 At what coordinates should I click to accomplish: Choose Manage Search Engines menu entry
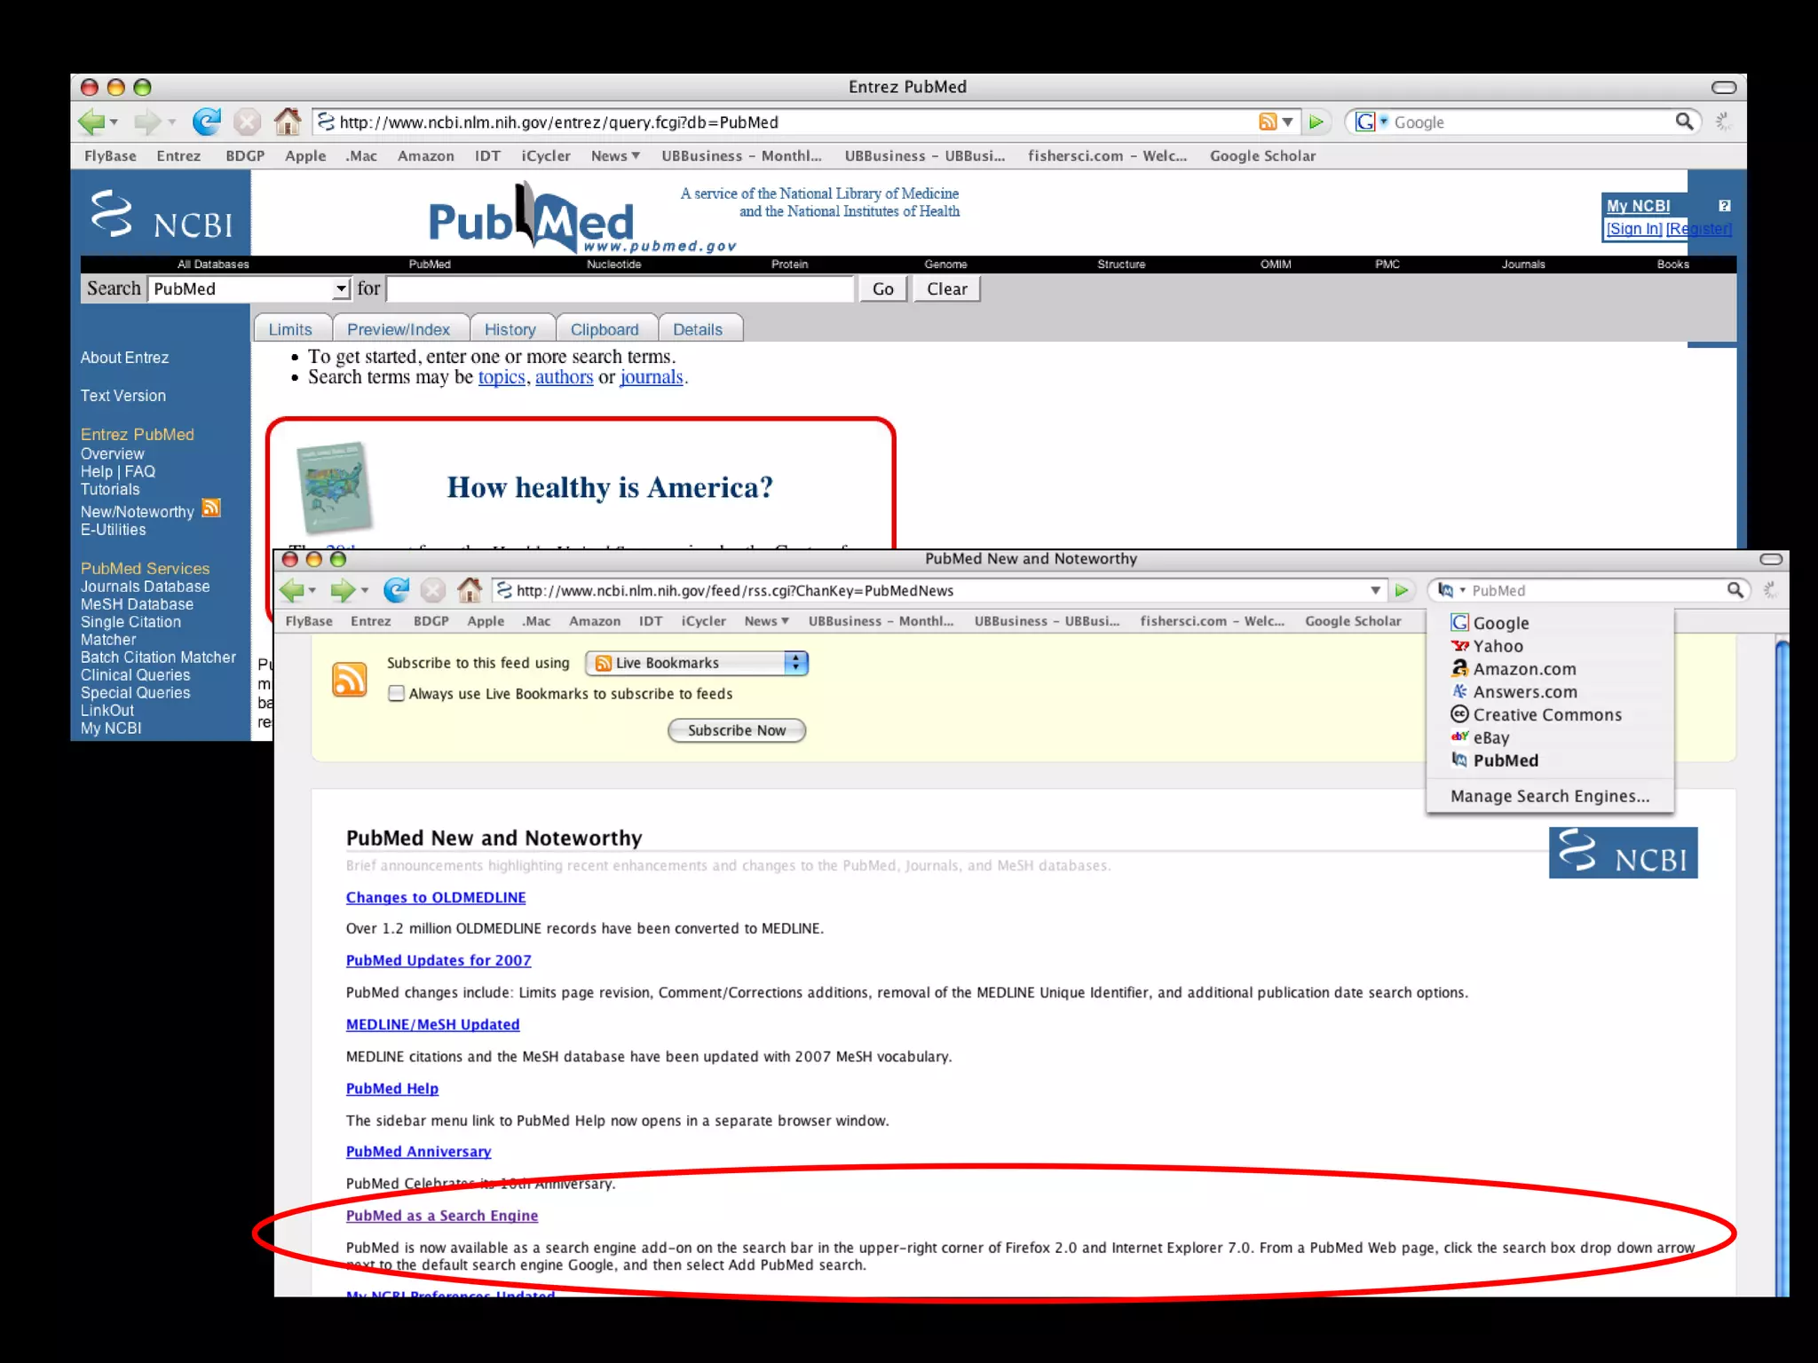click(x=1549, y=796)
